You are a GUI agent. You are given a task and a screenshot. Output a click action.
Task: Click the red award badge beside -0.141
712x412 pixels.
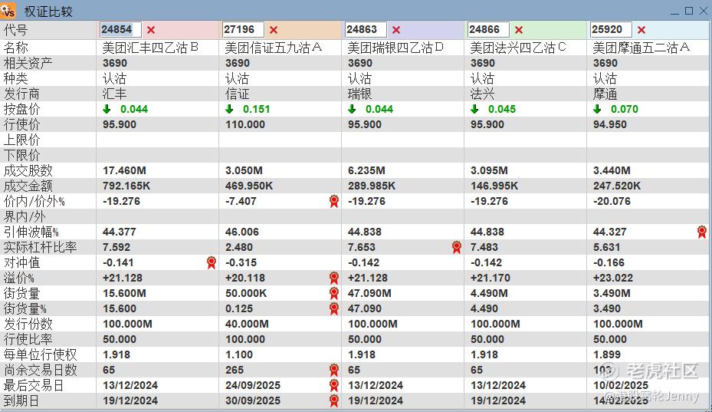212,262
